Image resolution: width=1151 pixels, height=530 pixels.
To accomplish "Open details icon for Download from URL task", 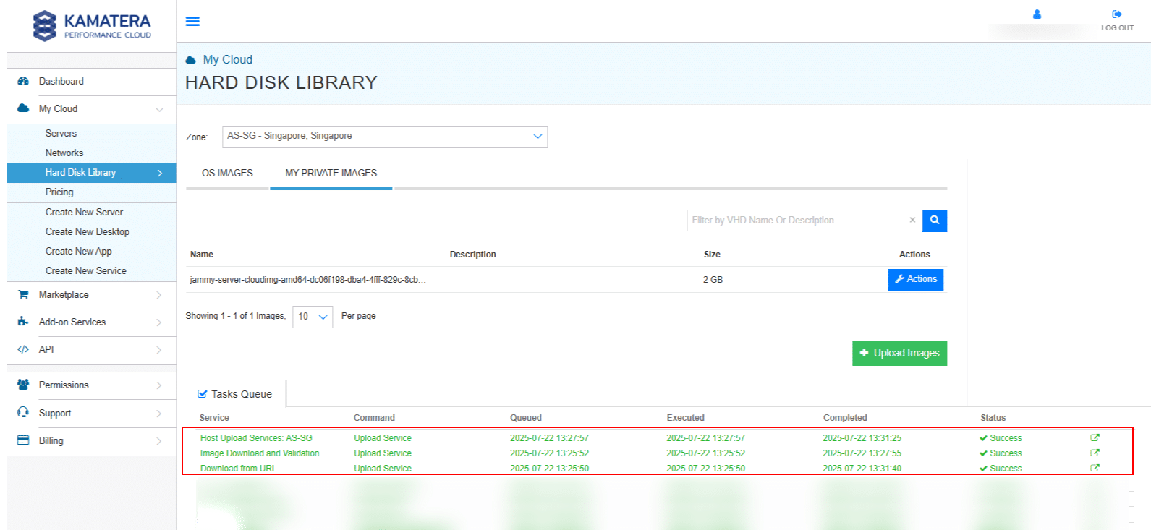I will click(1095, 468).
